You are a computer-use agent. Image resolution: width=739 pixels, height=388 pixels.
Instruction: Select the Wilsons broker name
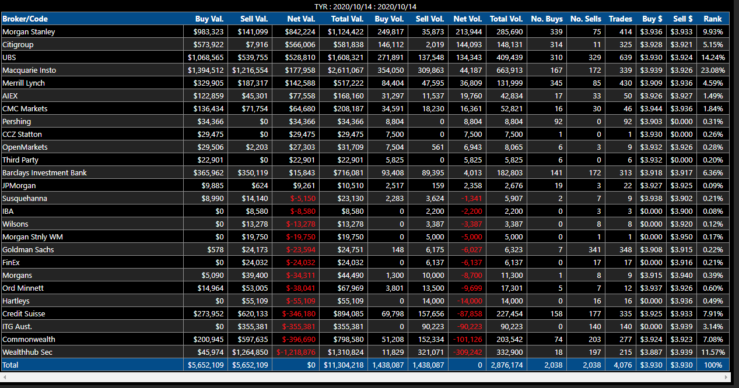click(15, 224)
